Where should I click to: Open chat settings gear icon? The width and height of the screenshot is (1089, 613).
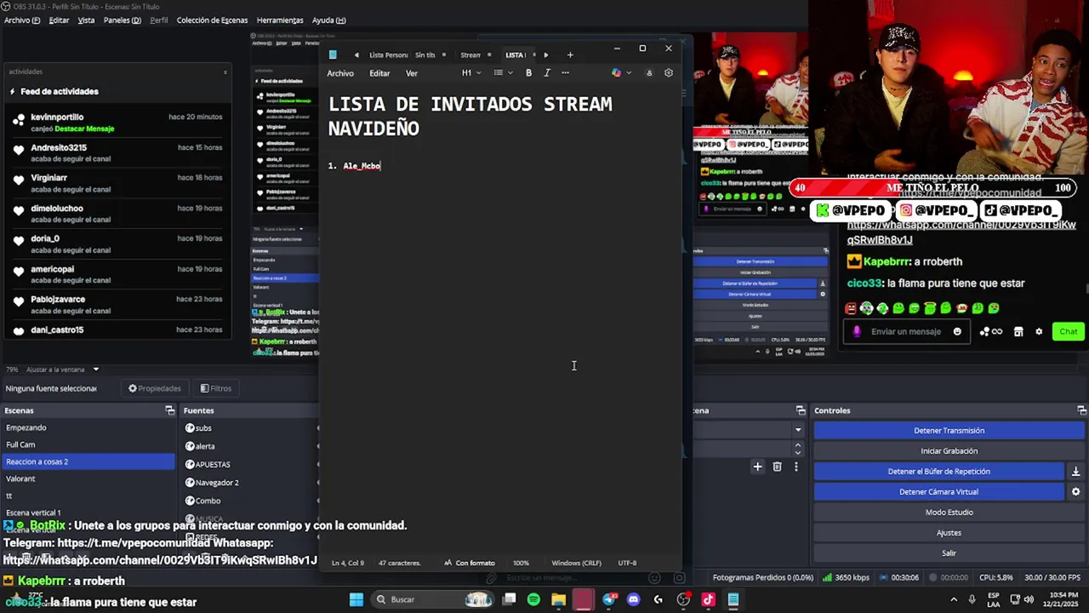pos(1039,332)
